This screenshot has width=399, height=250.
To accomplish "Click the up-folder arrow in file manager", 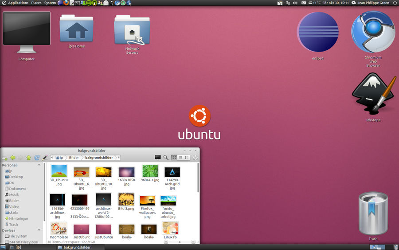I will pyautogui.click(x=28, y=158).
